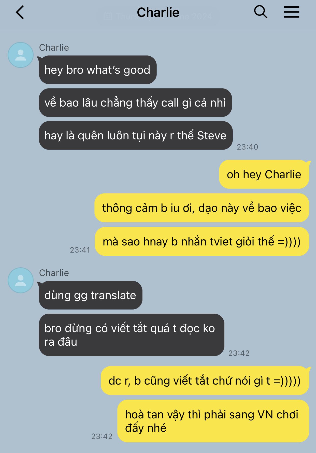Select the "mà sao hnay b nhắn tviet" bubble
Viewport: 316px width, 453px height.
(202, 242)
